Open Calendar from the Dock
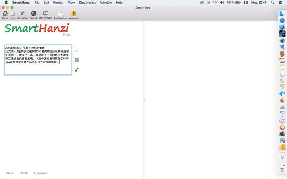 [282, 61]
